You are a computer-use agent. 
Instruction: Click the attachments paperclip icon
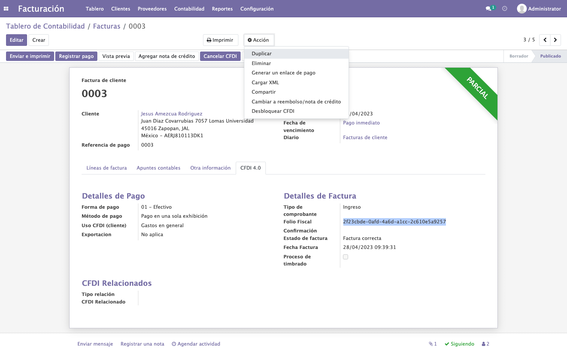[431, 344]
